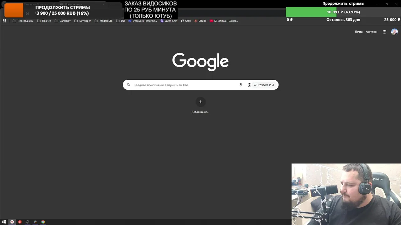Switch to the Новая вкладка tab
This screenshot has height=225, width=401.
click(82, 4)
